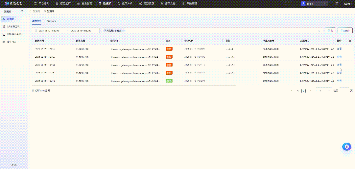Click the blue demo workspace avatar icon
The image size is (355, 169).
[303, 4]
